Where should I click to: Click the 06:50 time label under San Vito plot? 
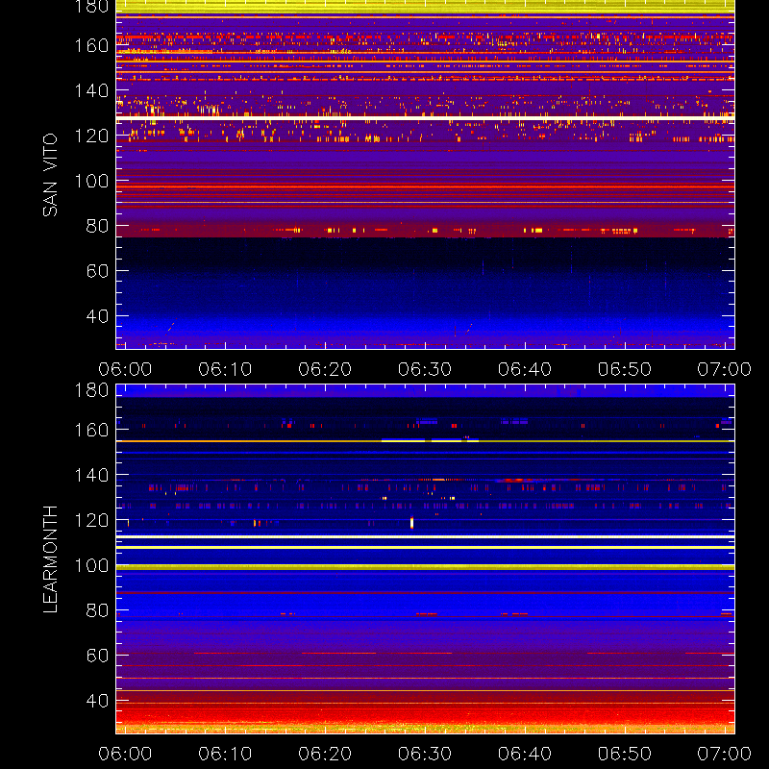pyautogui.click(x=625, y=369)
